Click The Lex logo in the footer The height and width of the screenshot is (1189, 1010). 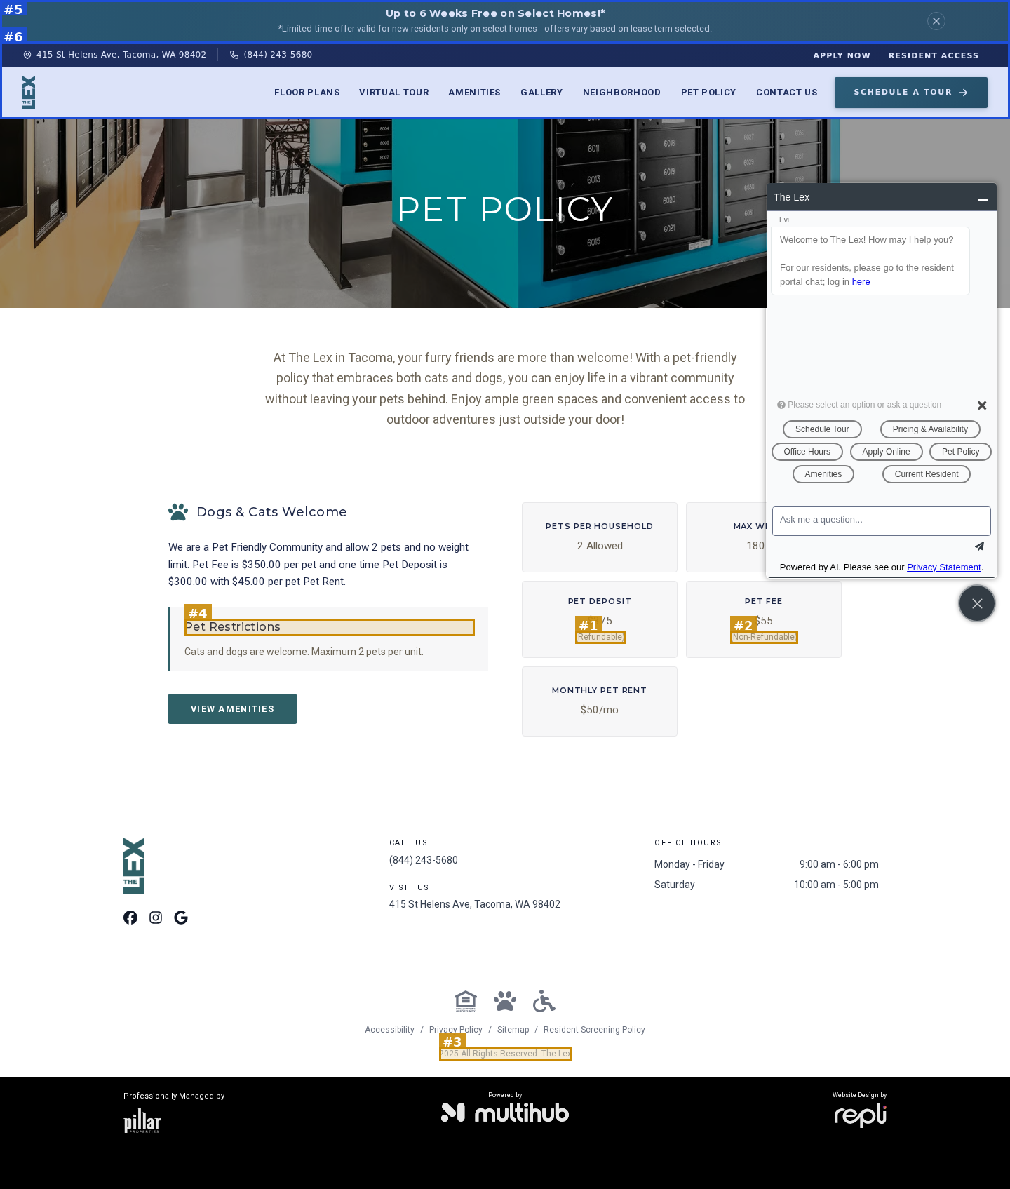point(134,866)
